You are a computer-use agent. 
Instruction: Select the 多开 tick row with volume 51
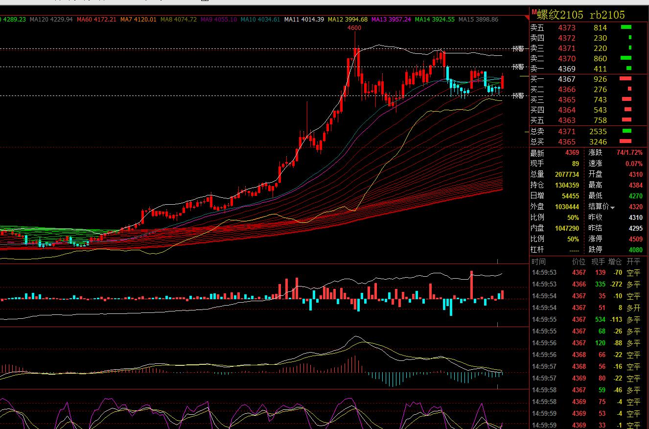[589, 308]
